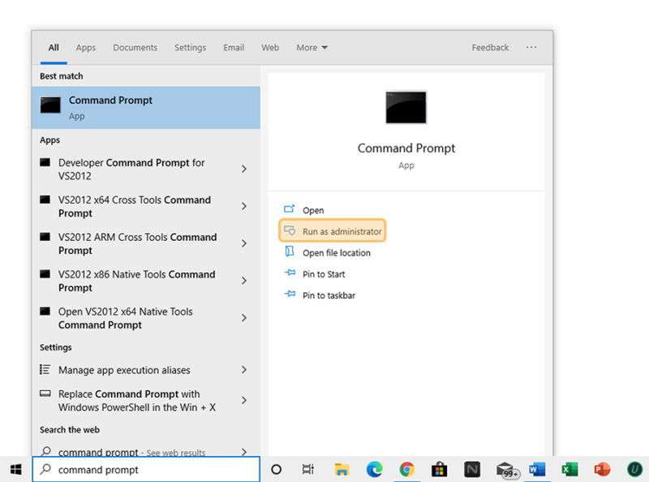
Task: Open Developer Command Prompt for VS2012 result
Action: coord(146,169)
